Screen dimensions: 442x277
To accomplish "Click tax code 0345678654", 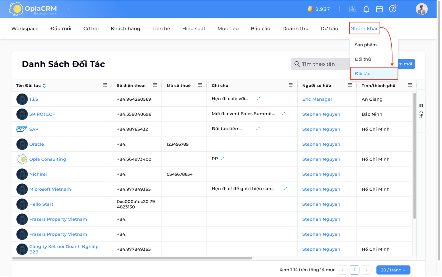I will [180, 174].
